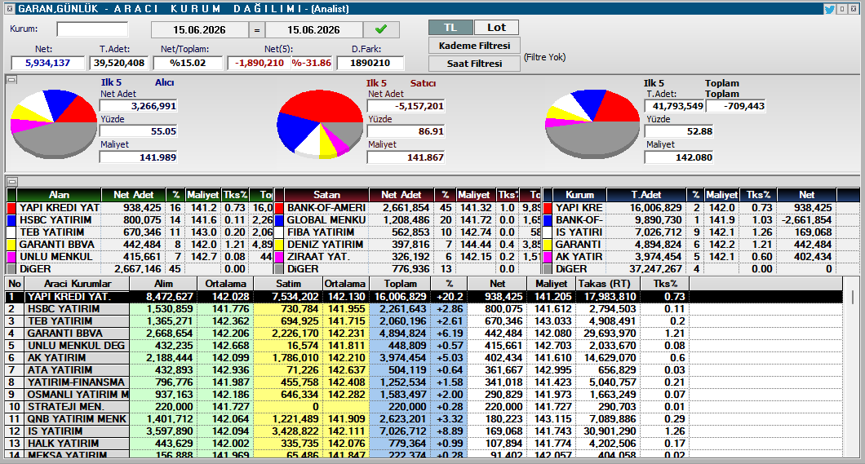Click the Kurum input field

coord(92,29)
